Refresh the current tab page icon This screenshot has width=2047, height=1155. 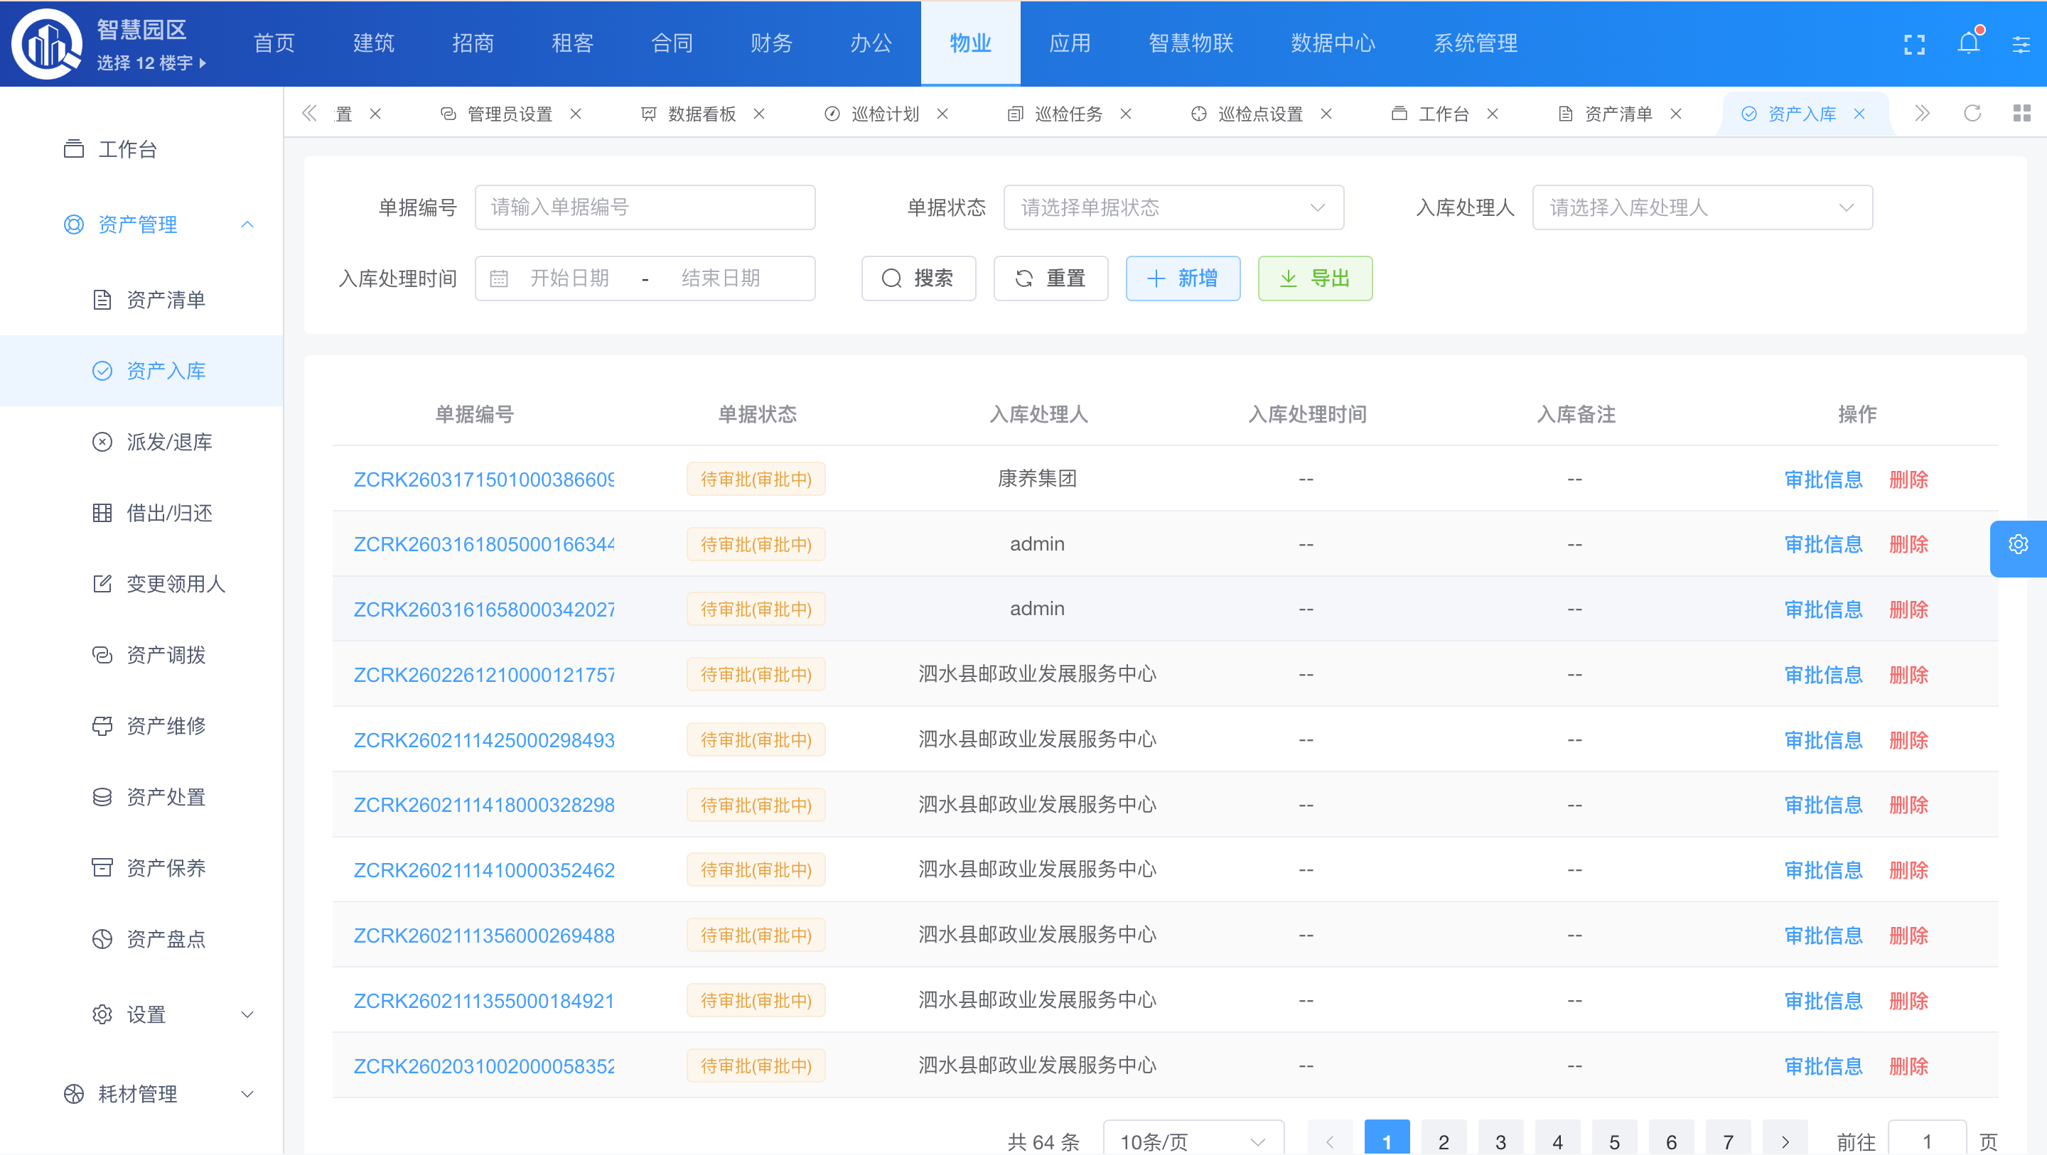tap(1972, 114)
